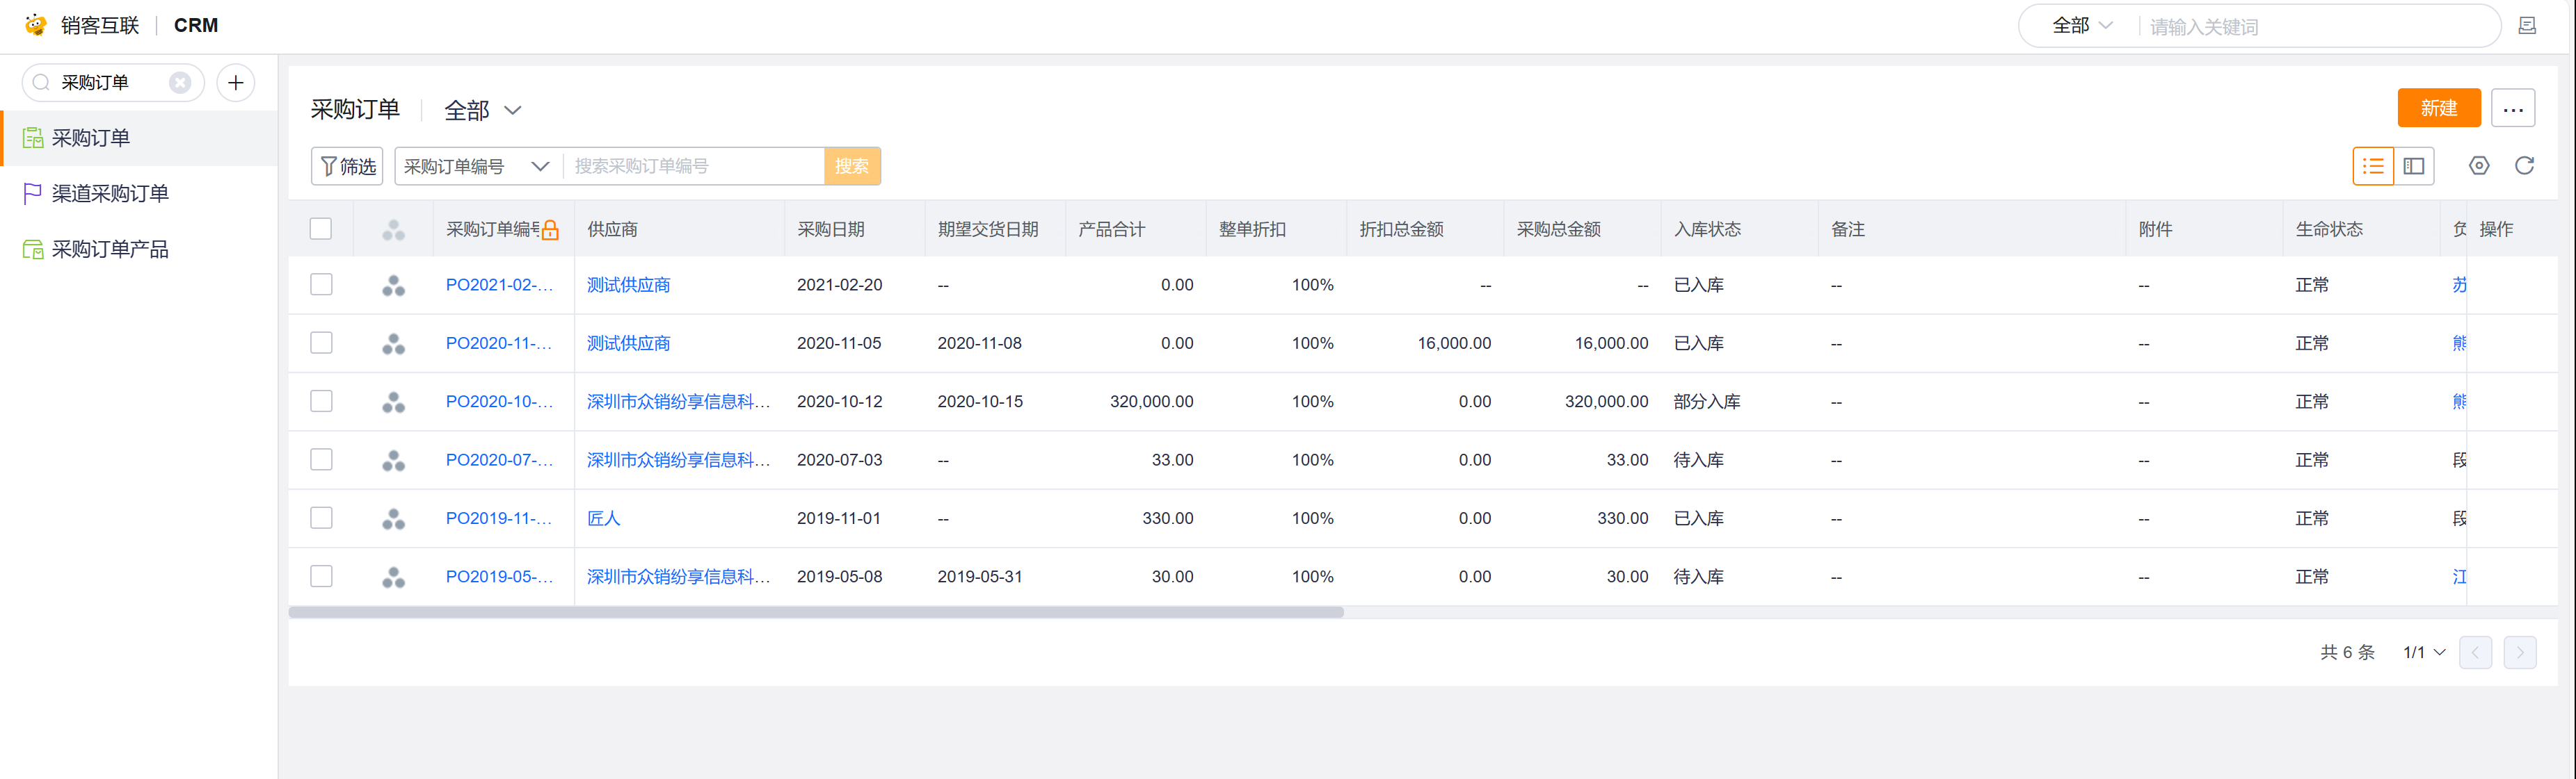This screenshot has height=779, width=2576.
Task: Open the top-right notification icon
Action: click(2526, 26)
